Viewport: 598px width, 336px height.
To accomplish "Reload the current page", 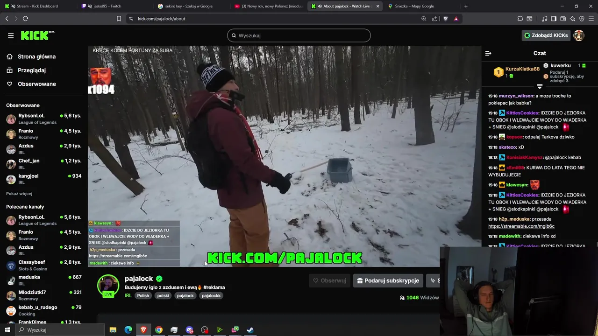I will 25,19.
